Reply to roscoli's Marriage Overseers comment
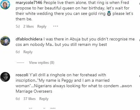 (x=44, y=99)
